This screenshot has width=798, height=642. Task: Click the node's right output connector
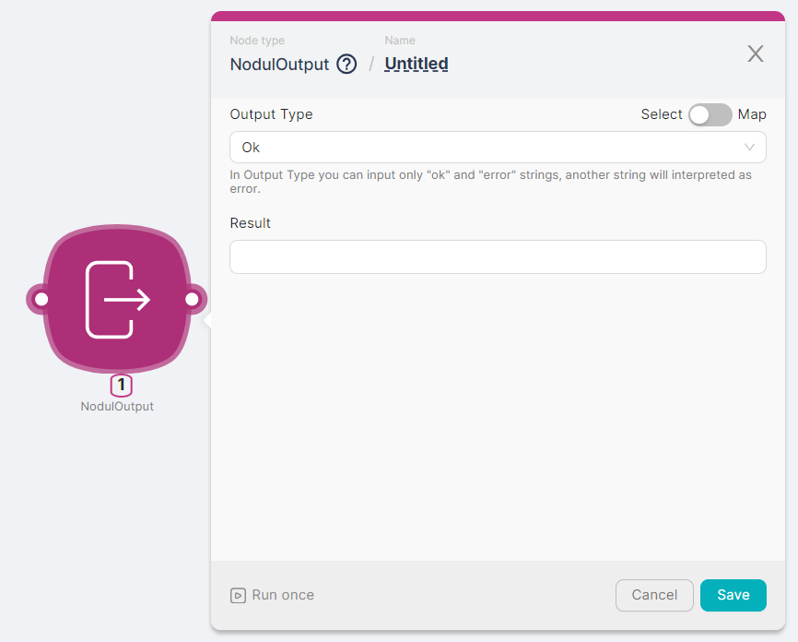193,300
